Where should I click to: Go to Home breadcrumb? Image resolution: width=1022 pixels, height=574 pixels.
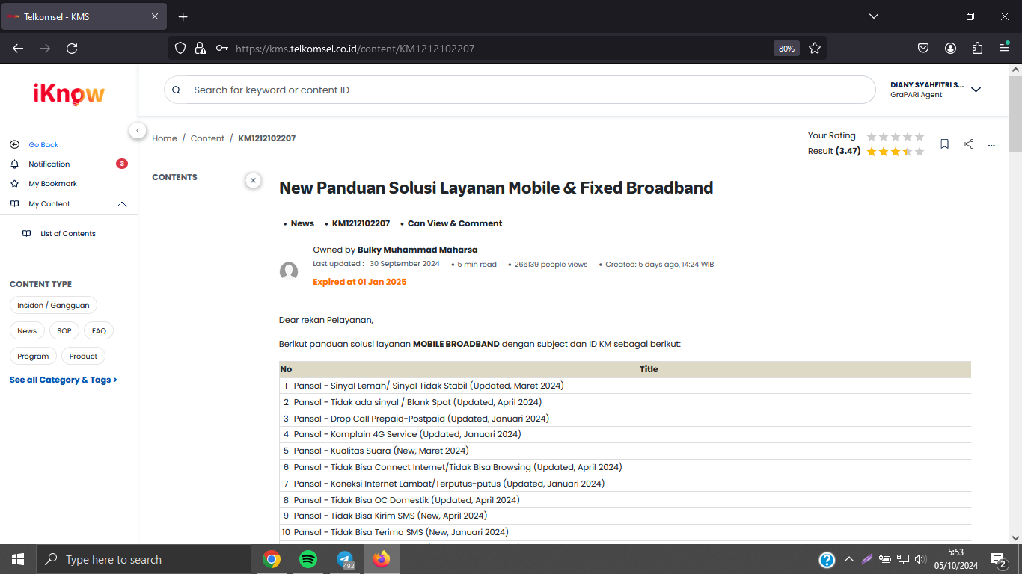pos(165,138)
